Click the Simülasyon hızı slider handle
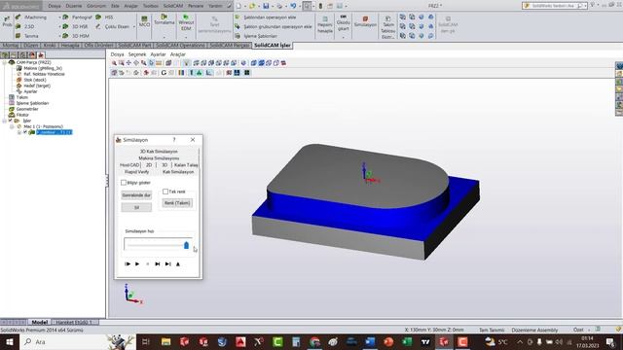 click(x=186, y=245)
